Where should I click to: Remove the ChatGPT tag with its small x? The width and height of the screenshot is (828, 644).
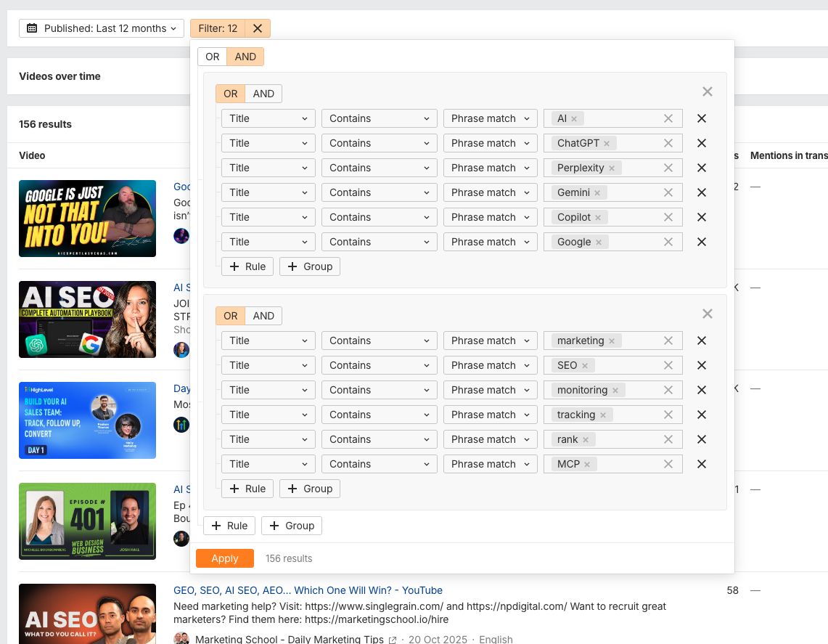[607, 143]
